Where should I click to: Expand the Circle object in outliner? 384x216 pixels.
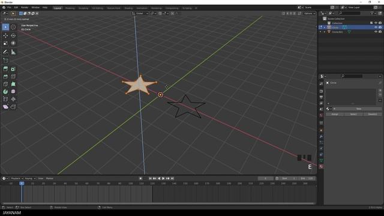pos(325,27)
